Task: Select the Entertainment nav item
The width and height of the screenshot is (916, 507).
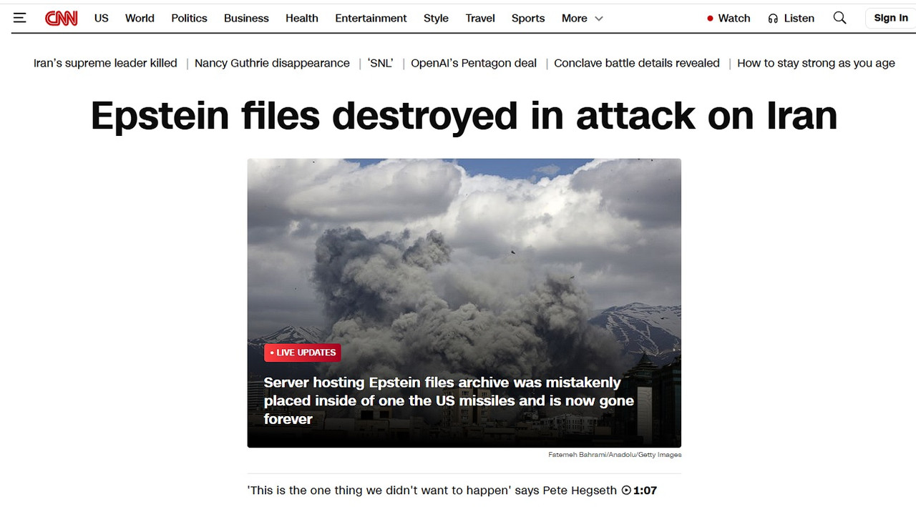Action: click(371, 18)
